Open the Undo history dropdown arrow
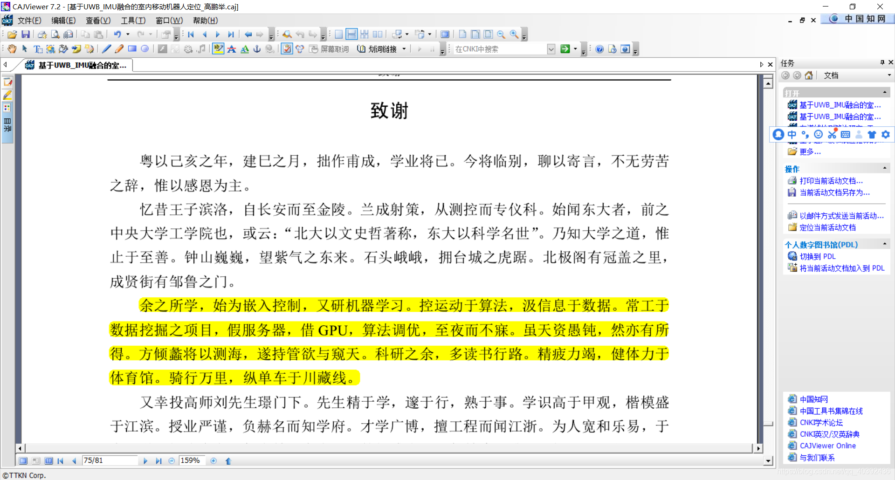Image resolution: width=895 pixels, height=480 pixels. [128, 34]
